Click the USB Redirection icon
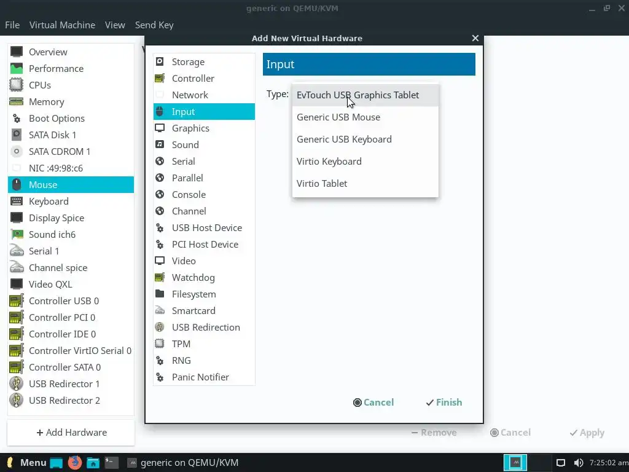This screenshot has height=472, width=629. 160,327
